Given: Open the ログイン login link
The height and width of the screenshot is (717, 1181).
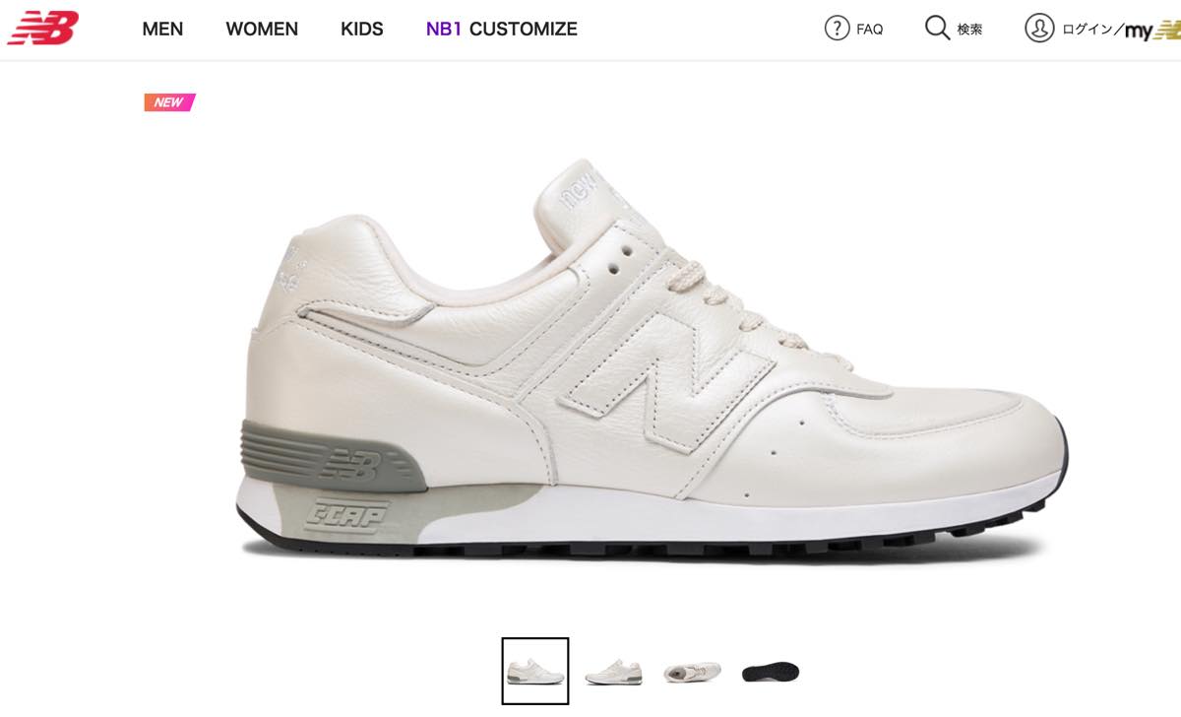Looking at the screenshot, I should [1088, 30].
